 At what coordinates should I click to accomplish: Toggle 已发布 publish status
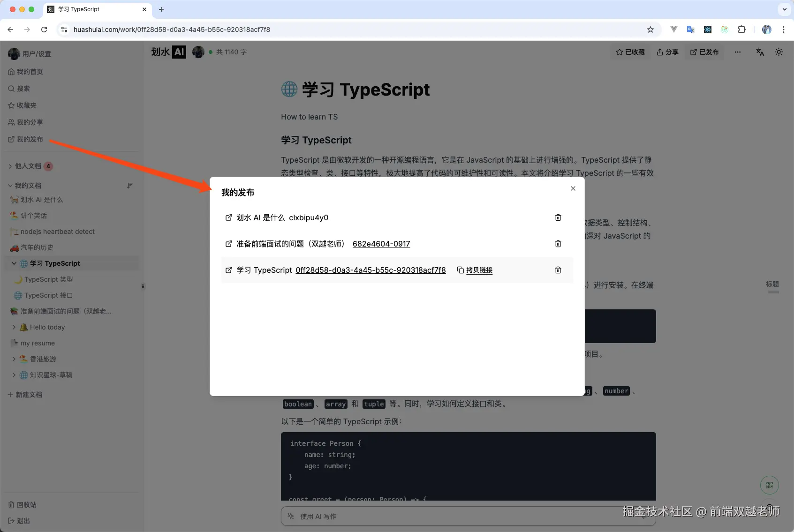coord(704,52)
